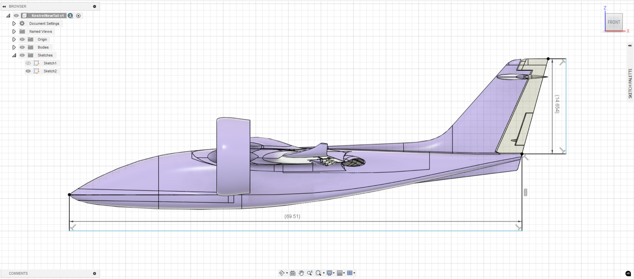Click the Sketches folder icon
This screenshot has height=279, width=634.
click(x=31, y=55)
